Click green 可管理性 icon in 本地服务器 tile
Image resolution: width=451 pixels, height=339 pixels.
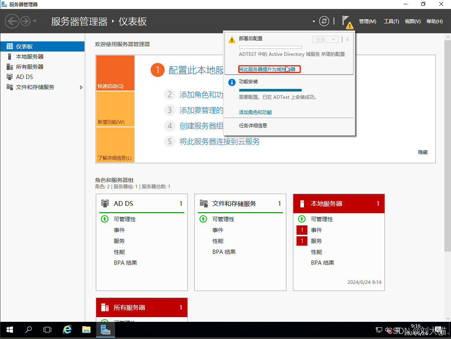click(302, 219)
